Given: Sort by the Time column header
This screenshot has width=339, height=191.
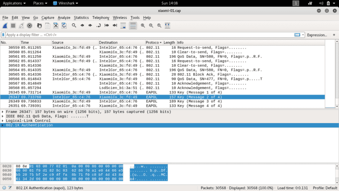Looking at the screenshot, I should pos(36,42).
